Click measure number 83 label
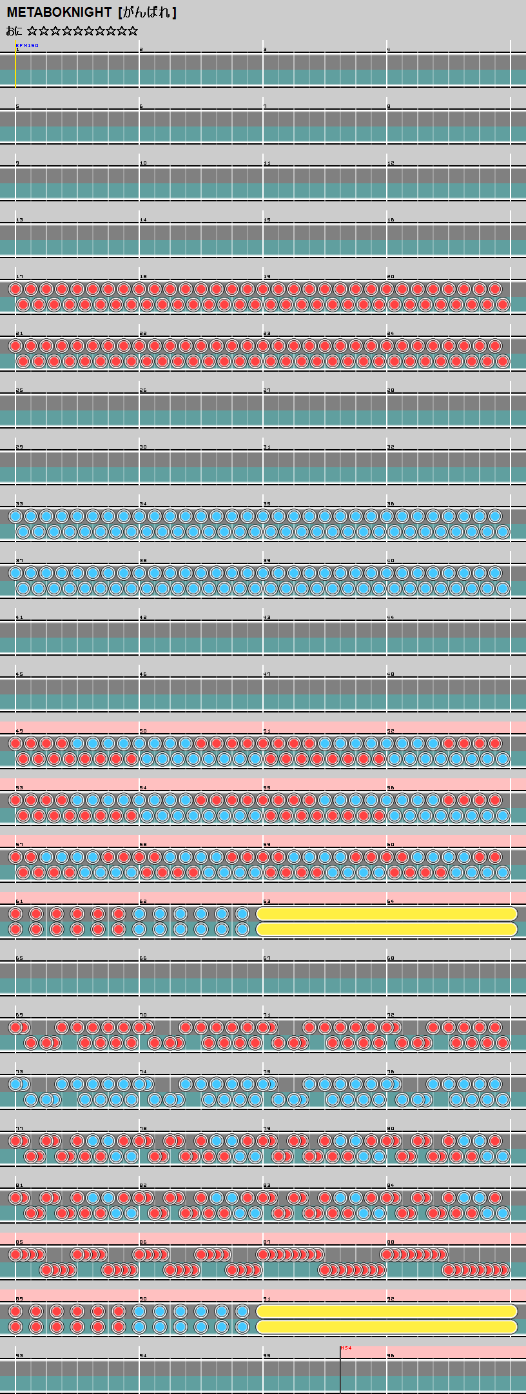This screenshot has width=526, height=1394. pyautogui.click(x=267, y=1186)
